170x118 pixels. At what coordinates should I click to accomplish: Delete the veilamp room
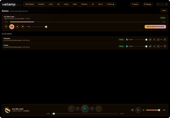click(165, 46)
